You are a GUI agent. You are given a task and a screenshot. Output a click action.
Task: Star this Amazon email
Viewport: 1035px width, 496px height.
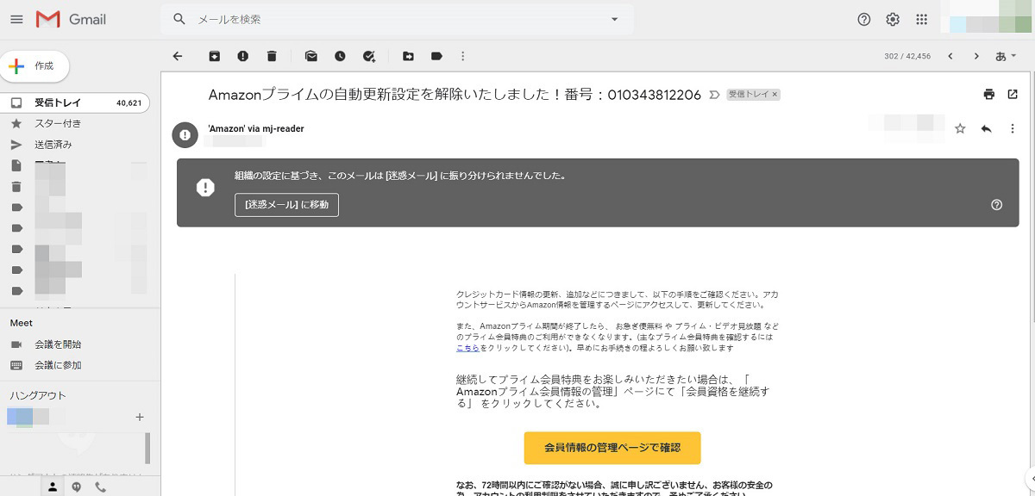[x=960, y=129]
